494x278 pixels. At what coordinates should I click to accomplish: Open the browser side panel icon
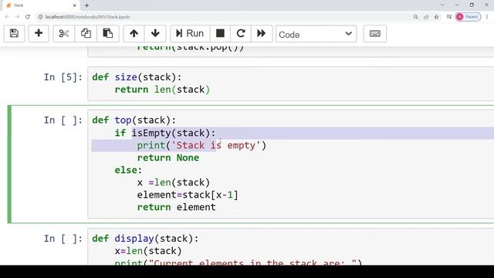[449, 17]
